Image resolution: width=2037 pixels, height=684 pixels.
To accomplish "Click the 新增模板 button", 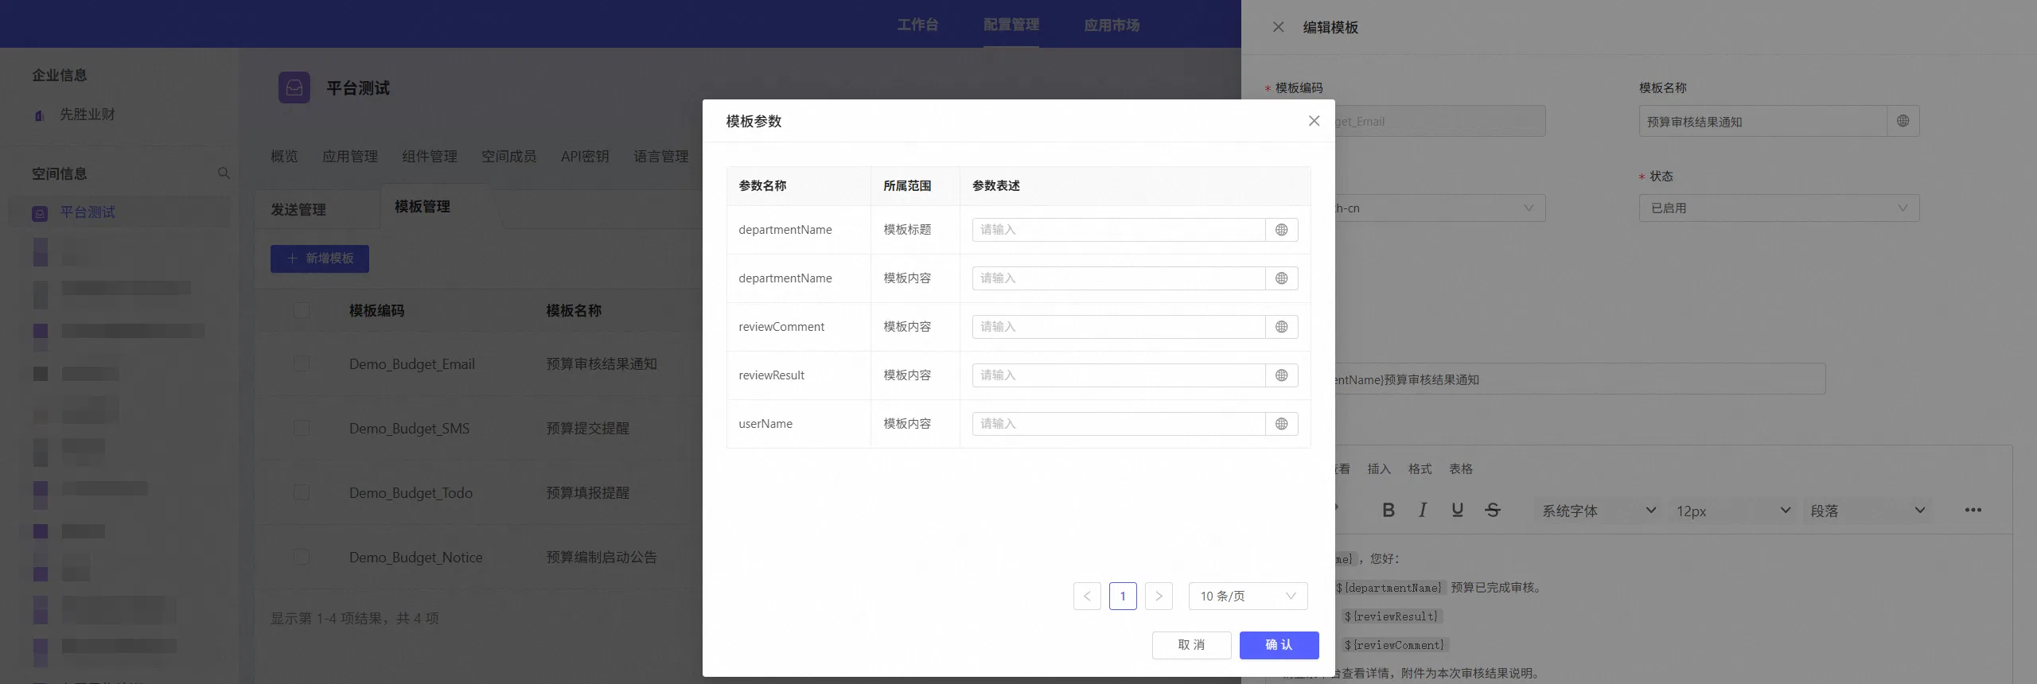I will pos(320,258).
